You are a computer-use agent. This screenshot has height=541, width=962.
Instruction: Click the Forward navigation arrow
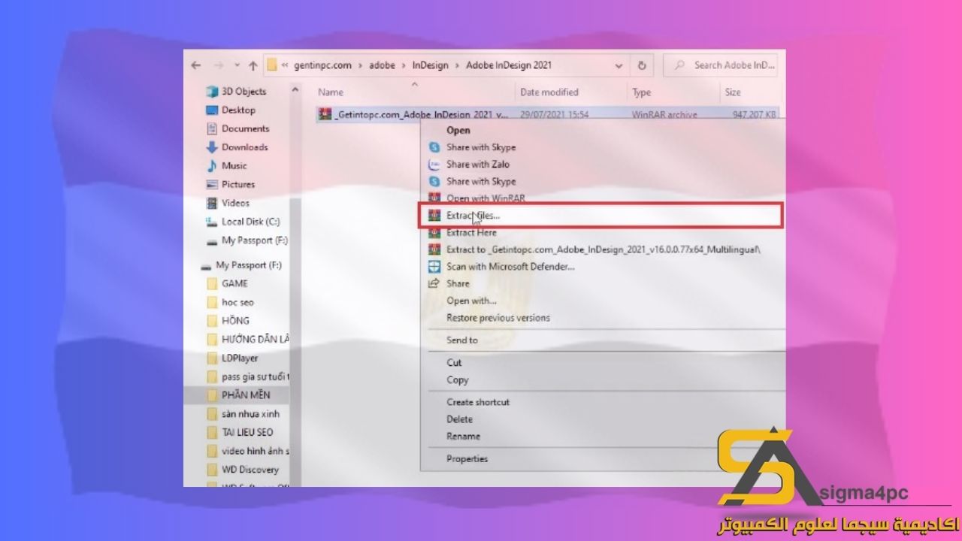click(219, 65)
